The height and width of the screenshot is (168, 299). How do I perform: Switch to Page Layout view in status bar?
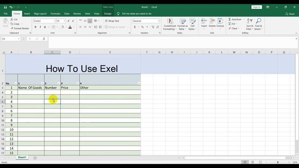tap(252, 162)
